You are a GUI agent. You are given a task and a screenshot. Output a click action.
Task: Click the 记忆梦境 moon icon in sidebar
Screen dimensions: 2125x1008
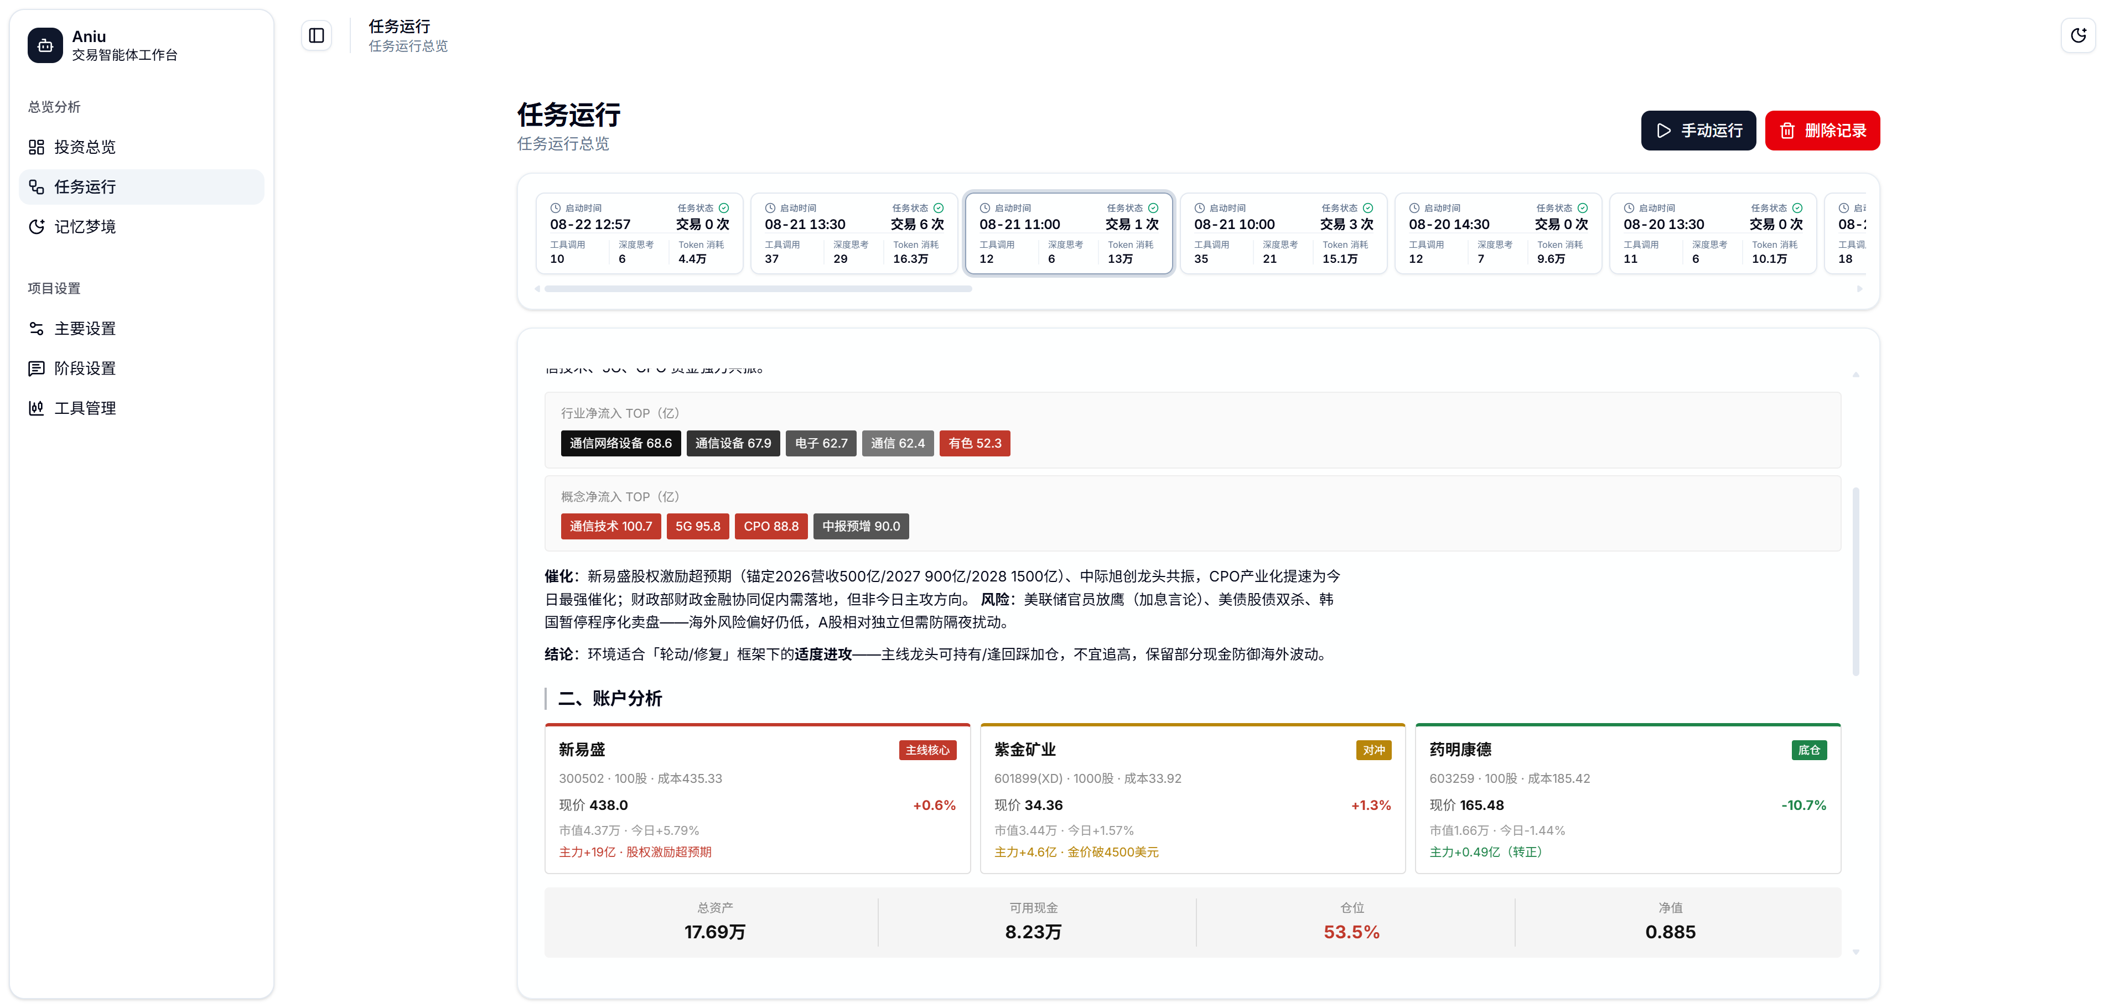(x=37, y=227)
